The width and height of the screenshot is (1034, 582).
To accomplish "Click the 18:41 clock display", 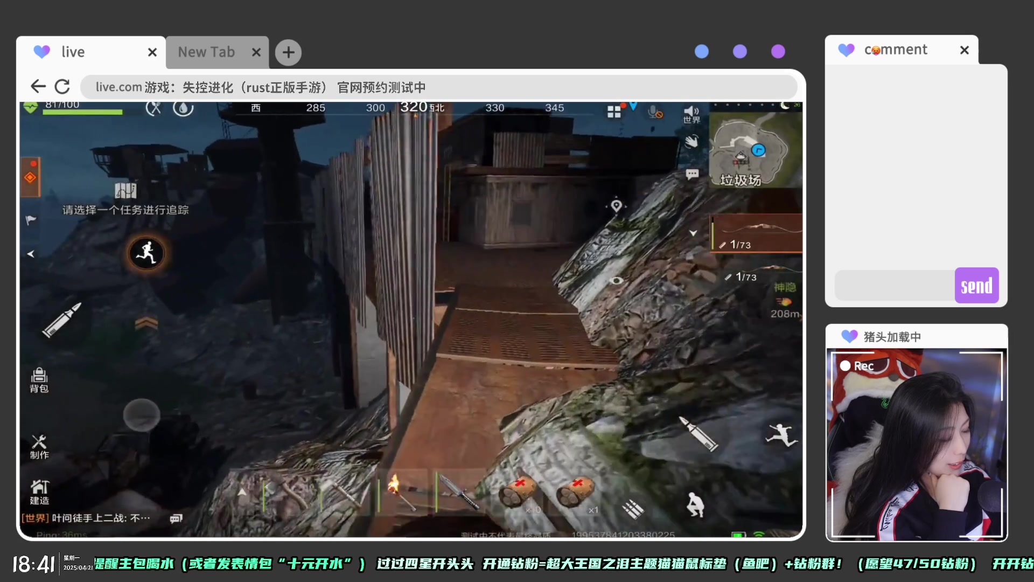I will (x=33, y=564).
